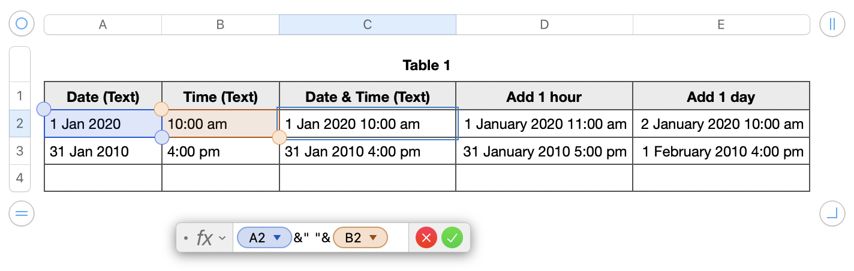This screenshot has height=271, width=854.
Task: Click the green confirm formula button
Action: (x=452, y=238)
